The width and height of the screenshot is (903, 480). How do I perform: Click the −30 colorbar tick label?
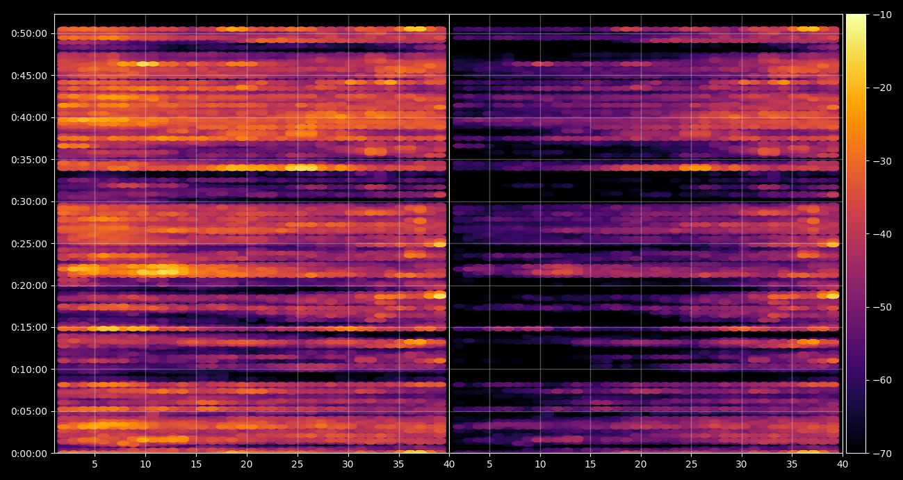(x=882, y=161)
